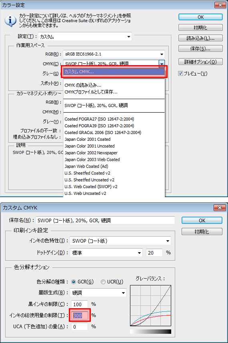Open the インキの色特性(I) SWOP dropdown
The height and width of the screenshot is (343, 228).
[x=120, y=241]
